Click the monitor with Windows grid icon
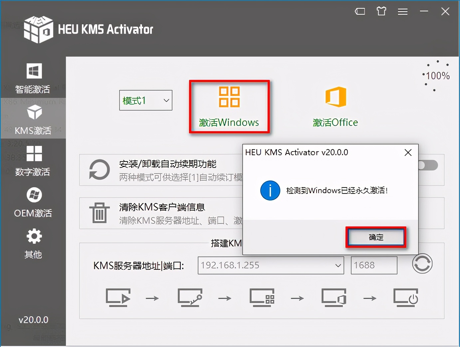The height and width of the screenshot is (347, 460). point(262,298)
